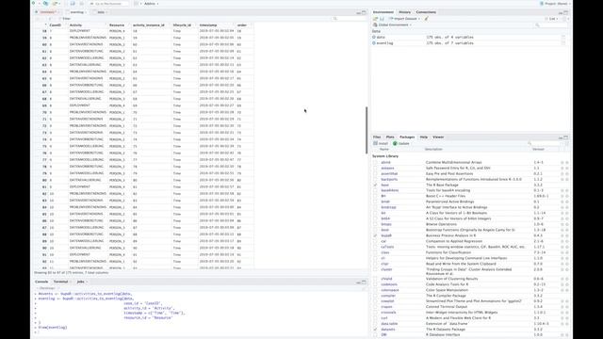The image size is (603, 339).
Task: Open the Global Environment dropdown
Action: 393,25
